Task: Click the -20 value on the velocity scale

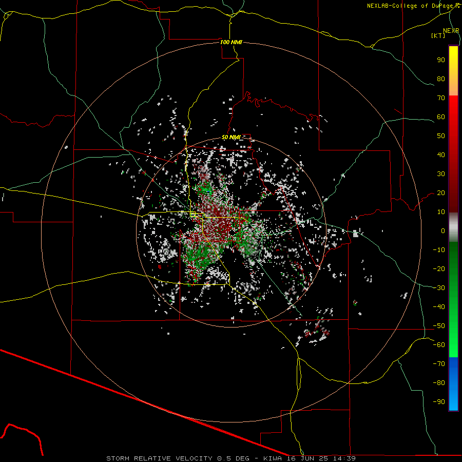Action: coord(439,268)
